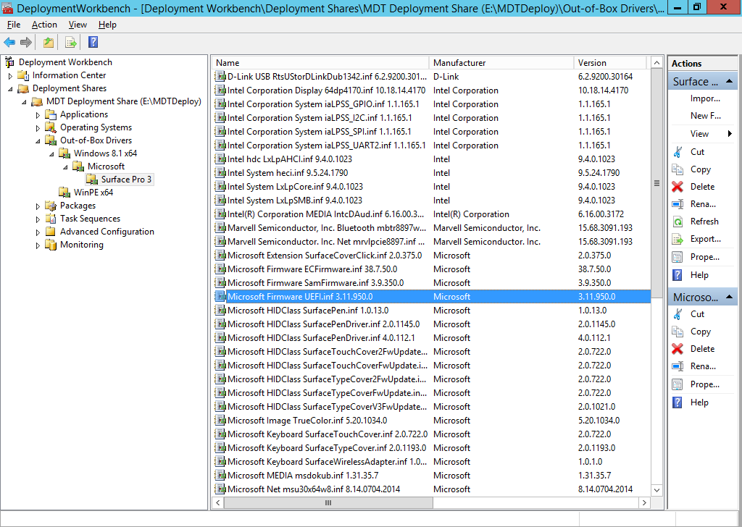Collapse the Surface actions section
The image size is (742, 527).
click(729, 81)
